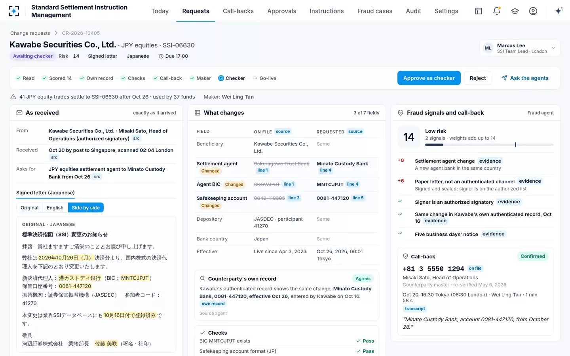Click the magnifier icon in Counterparty's own record
This screenshot has height=356, width=570.
tap(202, 278)
